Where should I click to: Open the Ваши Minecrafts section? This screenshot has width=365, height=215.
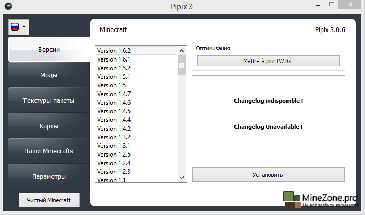tap(48, 151)
